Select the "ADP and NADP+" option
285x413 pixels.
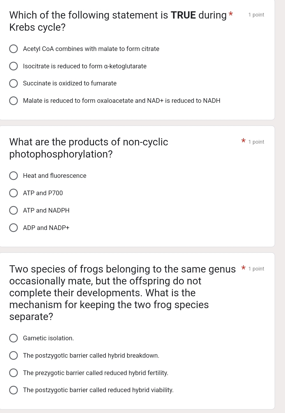click(14, 228)
